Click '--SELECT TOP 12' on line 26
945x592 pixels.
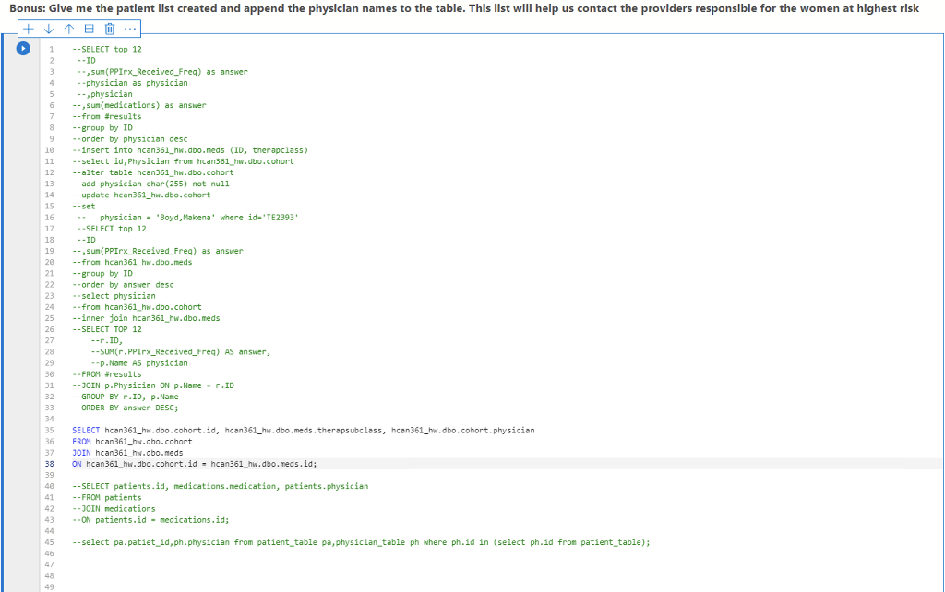click(x=107, y=329)
